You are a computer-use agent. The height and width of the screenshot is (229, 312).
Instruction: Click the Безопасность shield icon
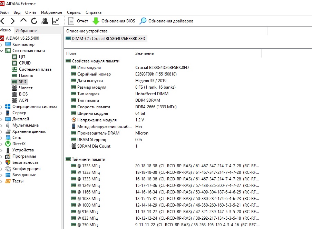8,162
